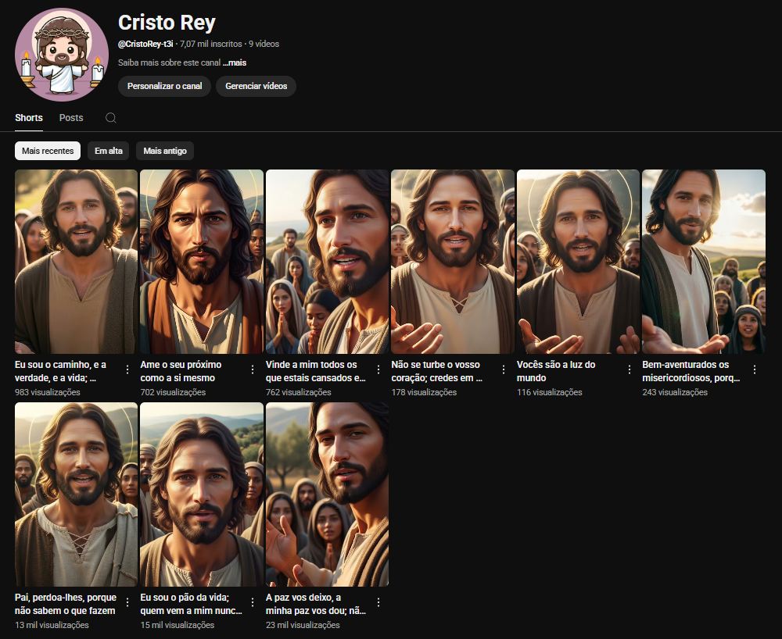Open options menu for "Vocês são a luz" short

click(x=630, y=369)
